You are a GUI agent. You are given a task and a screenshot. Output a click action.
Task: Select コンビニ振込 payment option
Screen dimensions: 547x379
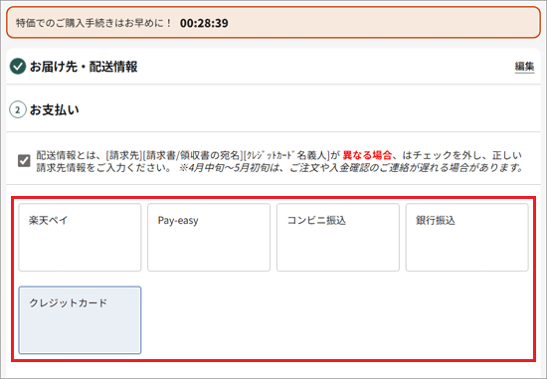click(338, 238)
